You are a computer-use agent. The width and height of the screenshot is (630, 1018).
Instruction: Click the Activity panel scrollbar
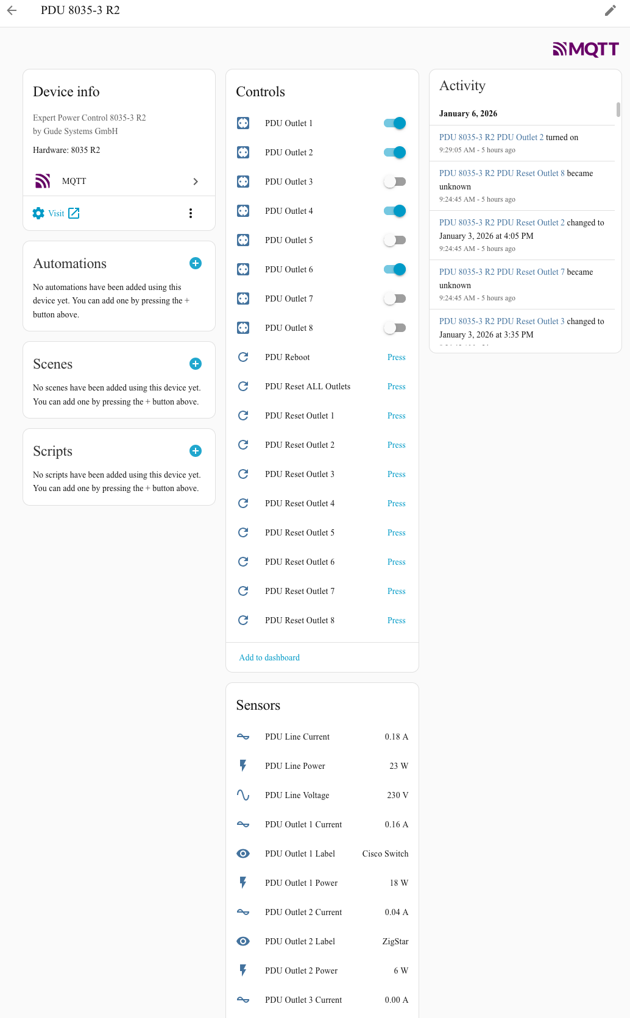coord(618,110)
